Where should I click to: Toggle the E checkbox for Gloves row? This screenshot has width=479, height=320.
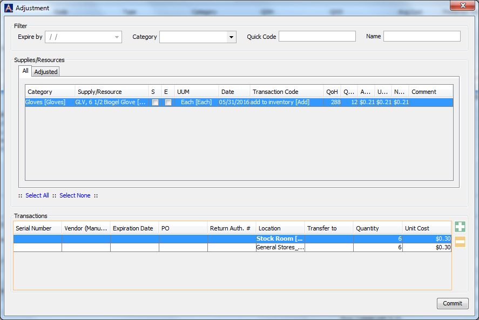tap(168, 102)
